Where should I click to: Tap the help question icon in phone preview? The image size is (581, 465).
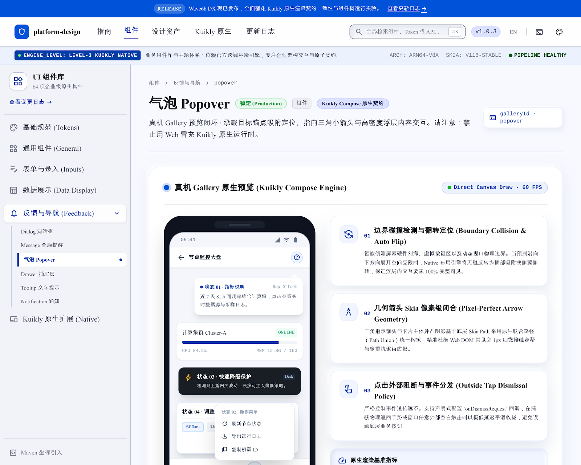pos(297,257)
